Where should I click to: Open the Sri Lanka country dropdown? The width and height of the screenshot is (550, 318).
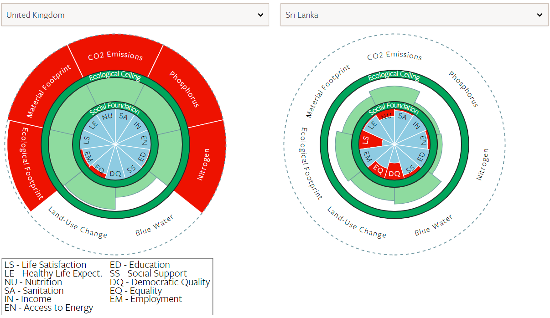click(x=414, y=15)
